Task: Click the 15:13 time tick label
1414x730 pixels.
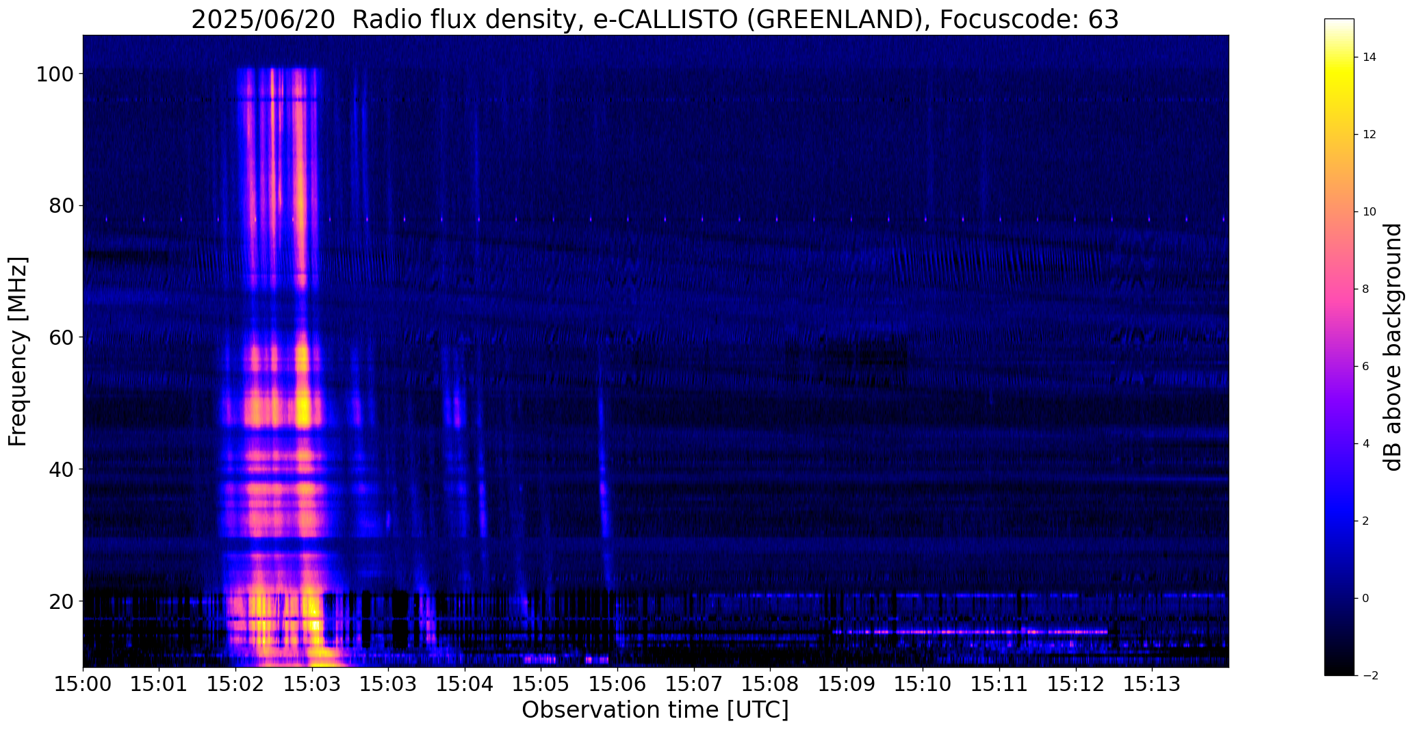Action: [1152, 683]
